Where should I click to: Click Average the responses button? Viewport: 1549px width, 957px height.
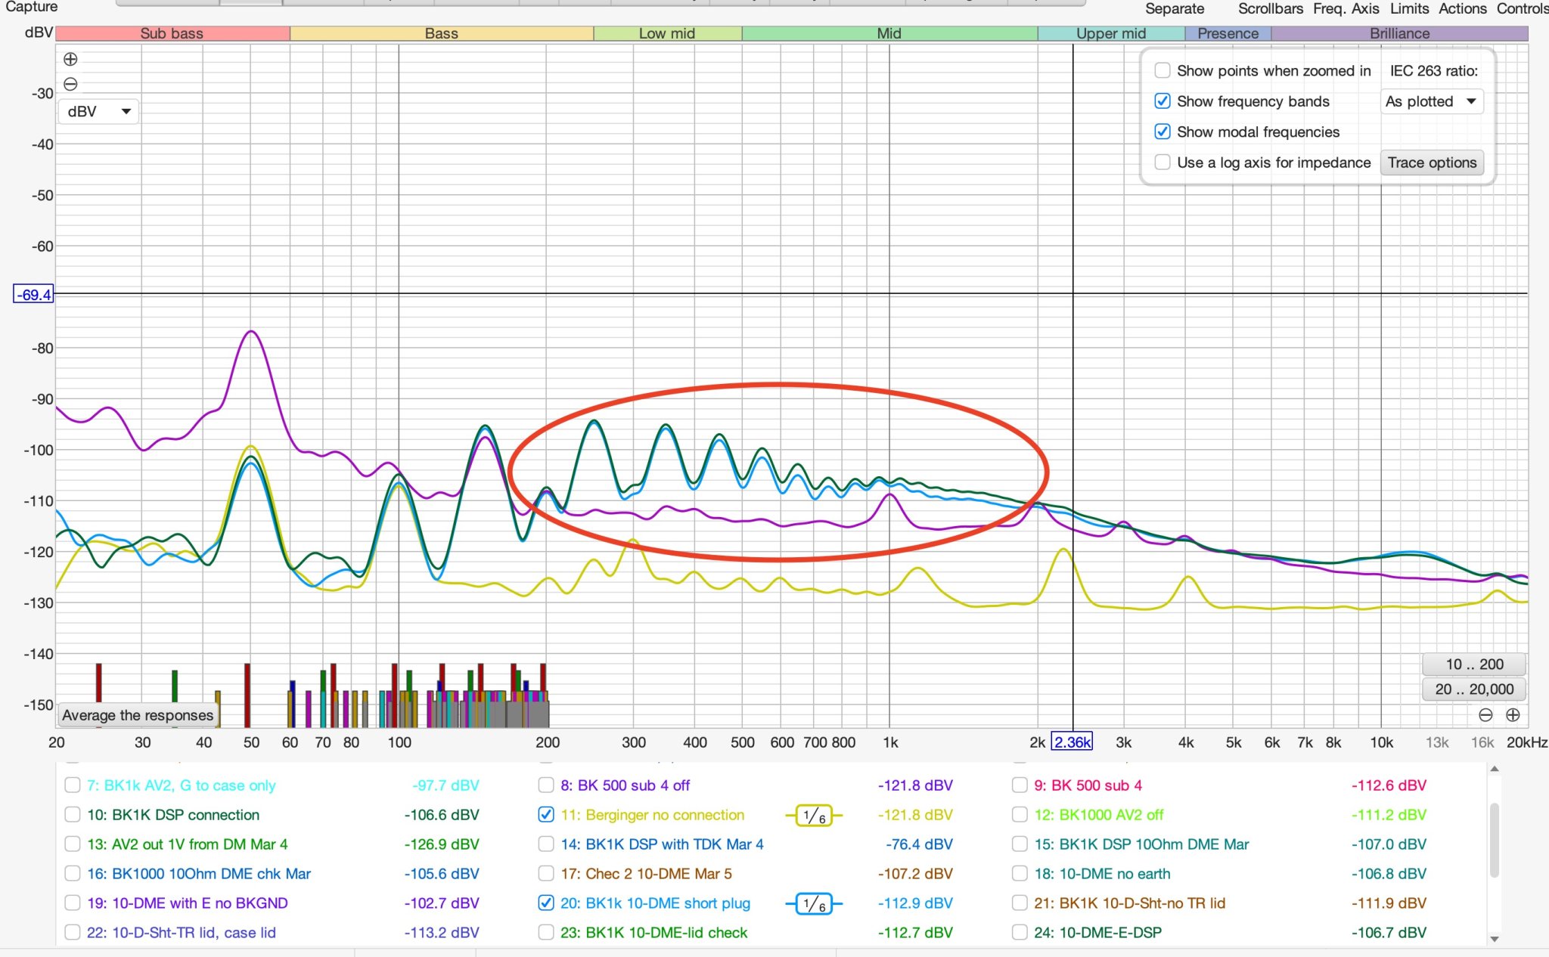click(x=138, y=715)
